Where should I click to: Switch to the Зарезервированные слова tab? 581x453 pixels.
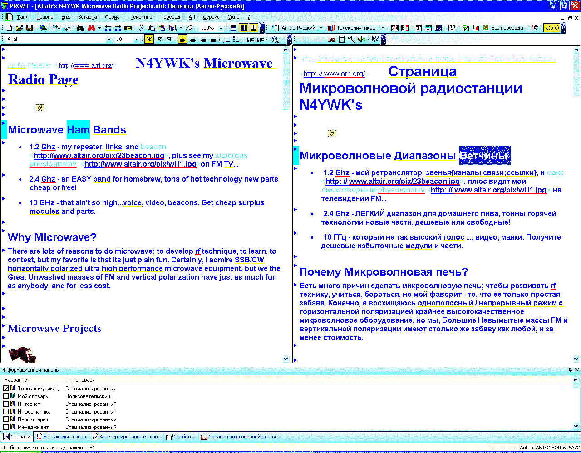click(x=126, y=437)
